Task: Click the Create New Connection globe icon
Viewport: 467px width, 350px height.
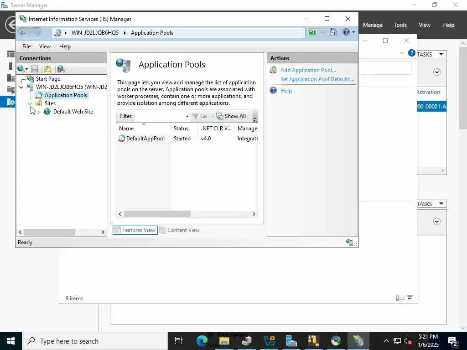Action: click(21, 69)
